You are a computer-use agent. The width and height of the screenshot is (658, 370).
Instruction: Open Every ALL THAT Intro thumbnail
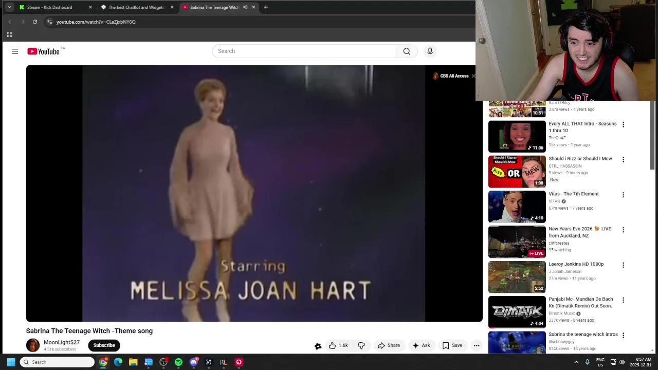coord(517,136)
